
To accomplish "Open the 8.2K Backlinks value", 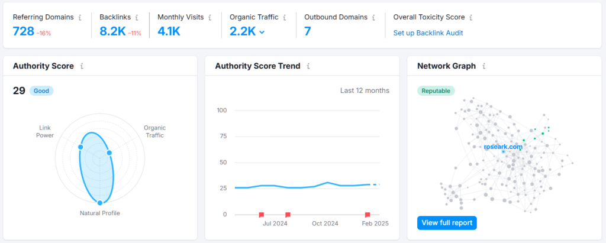I will pos(112,31).
